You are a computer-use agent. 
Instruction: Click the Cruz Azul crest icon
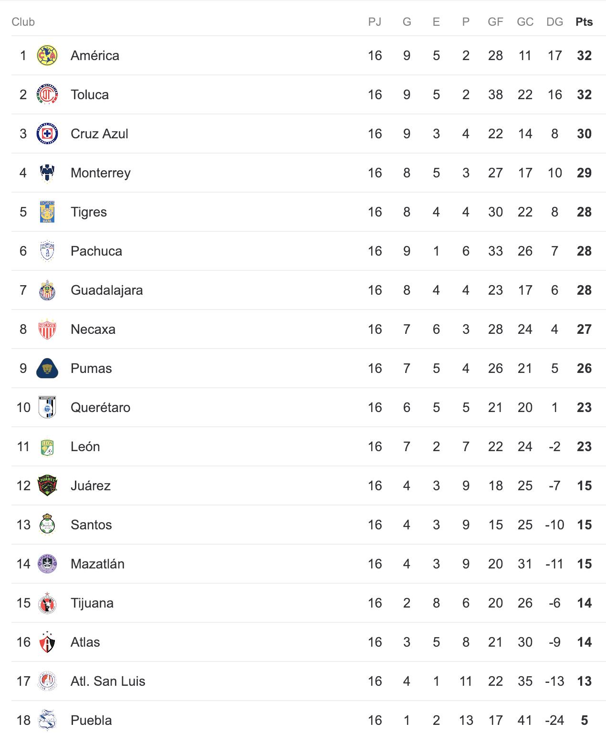click(x=47, y=134)
